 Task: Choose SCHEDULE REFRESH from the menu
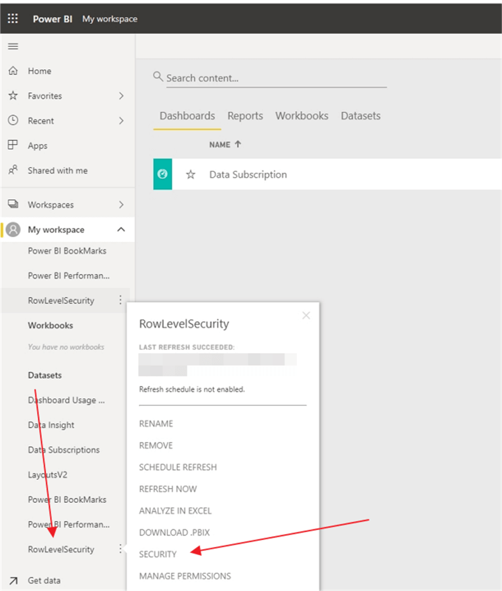pos(177,468)
